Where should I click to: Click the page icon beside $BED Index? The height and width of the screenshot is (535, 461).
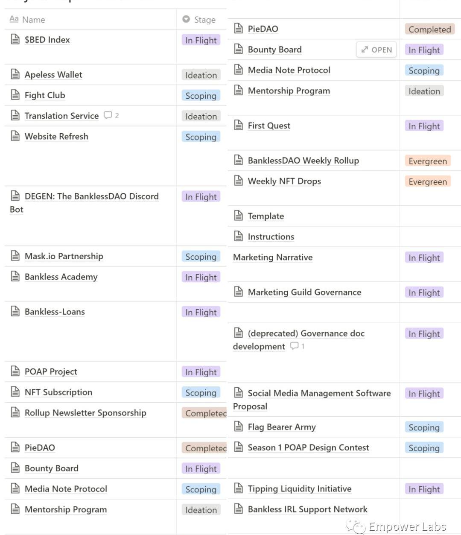coord(15,40)
